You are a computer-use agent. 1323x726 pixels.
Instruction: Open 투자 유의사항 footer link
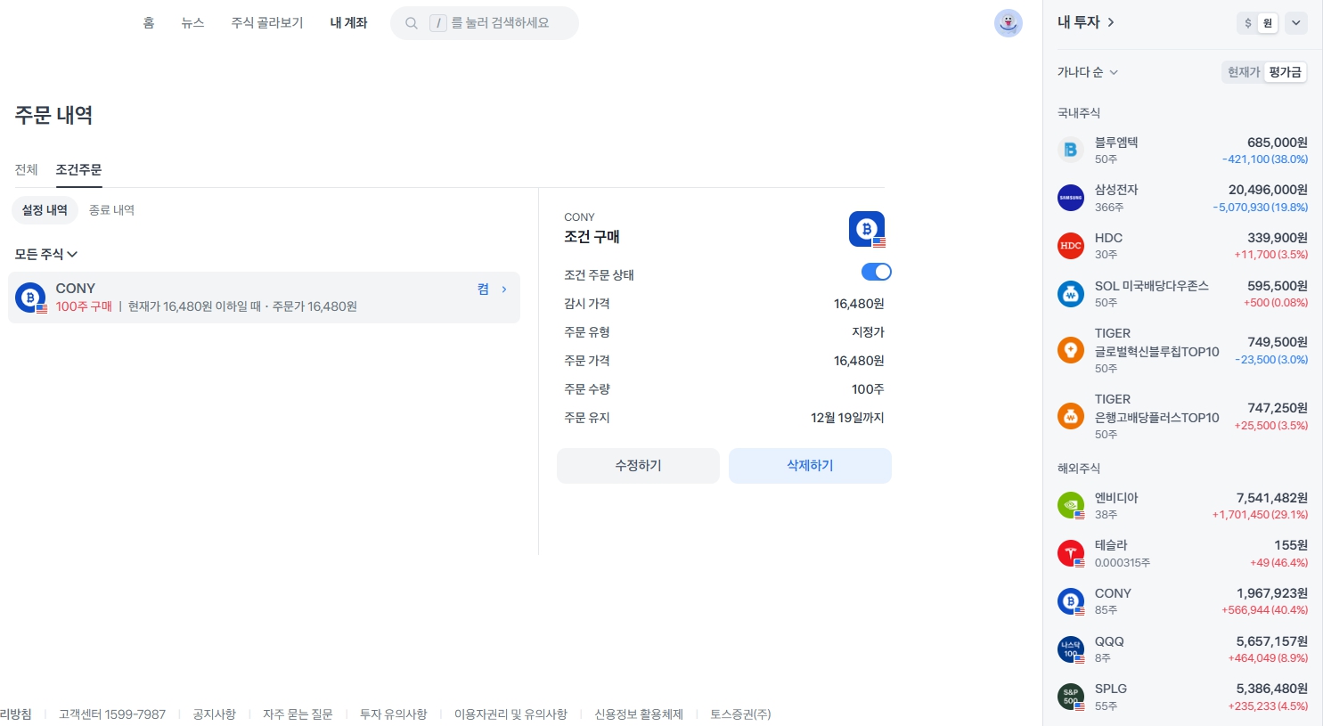393,714
